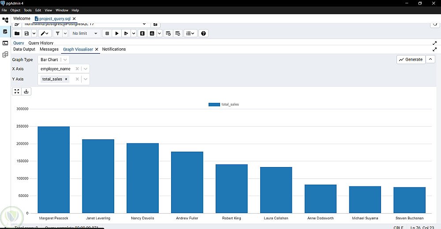The width and height of the screenshot is (441, 229).
Task: Open the Window menu
Action: coord(62,10)
